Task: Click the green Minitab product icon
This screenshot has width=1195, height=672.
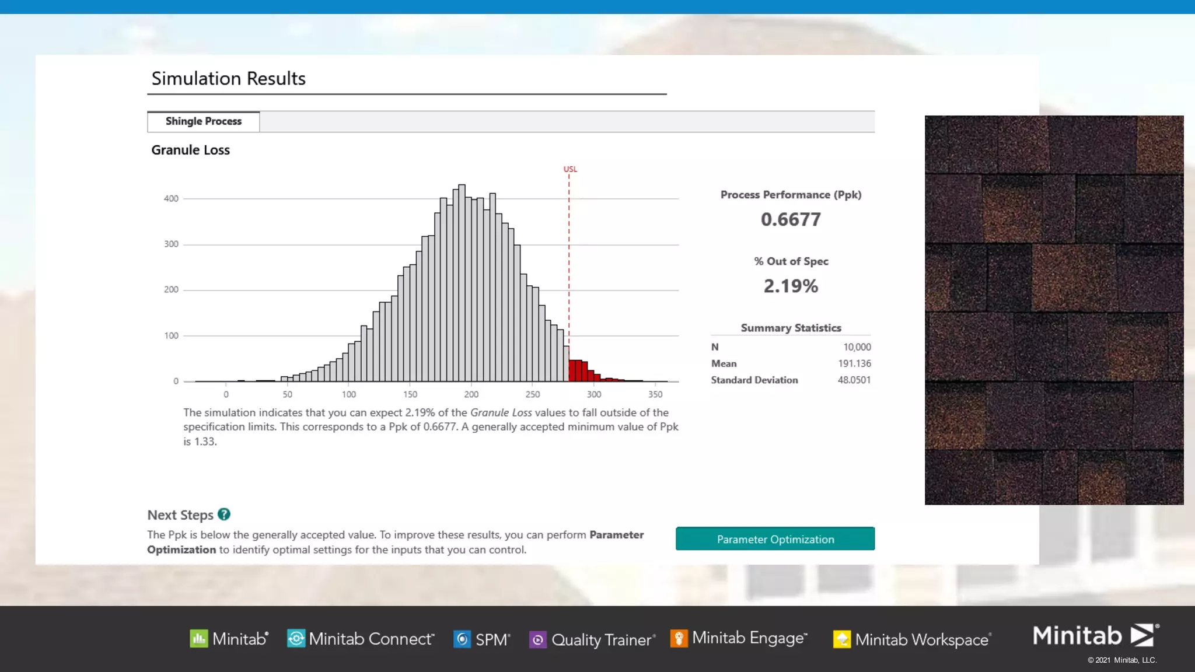Action: point(199,639)
